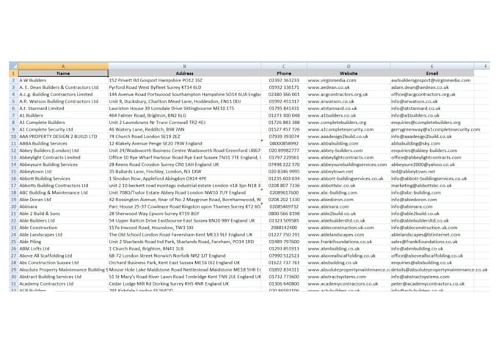The width and height of the screenshot is (499, 337).
Task: Select cell Able Piling
Action: tap(63, 242)
